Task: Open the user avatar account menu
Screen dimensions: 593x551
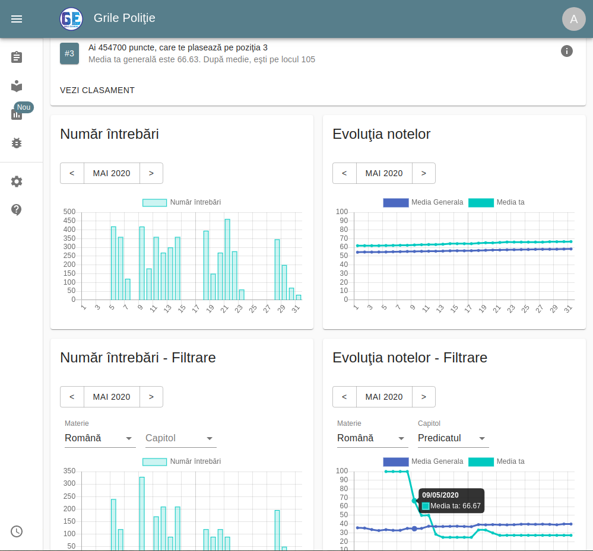Action: [573, 19]
